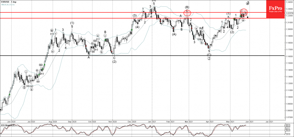
Task: Click the A wave label at September low
Action: point(89,58)
